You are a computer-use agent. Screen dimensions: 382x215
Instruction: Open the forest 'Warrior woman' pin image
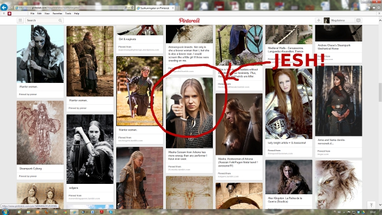pos(90,61)
